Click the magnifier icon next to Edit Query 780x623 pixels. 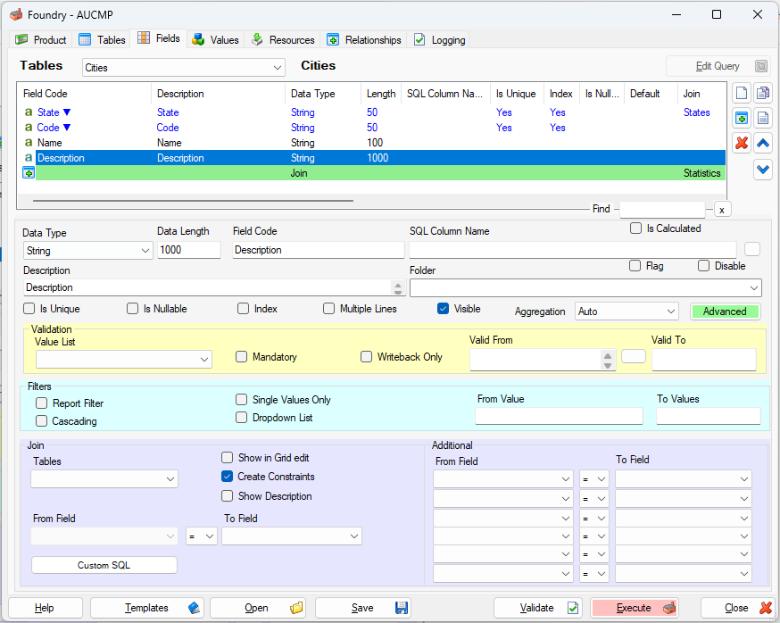tap(761, 66)
